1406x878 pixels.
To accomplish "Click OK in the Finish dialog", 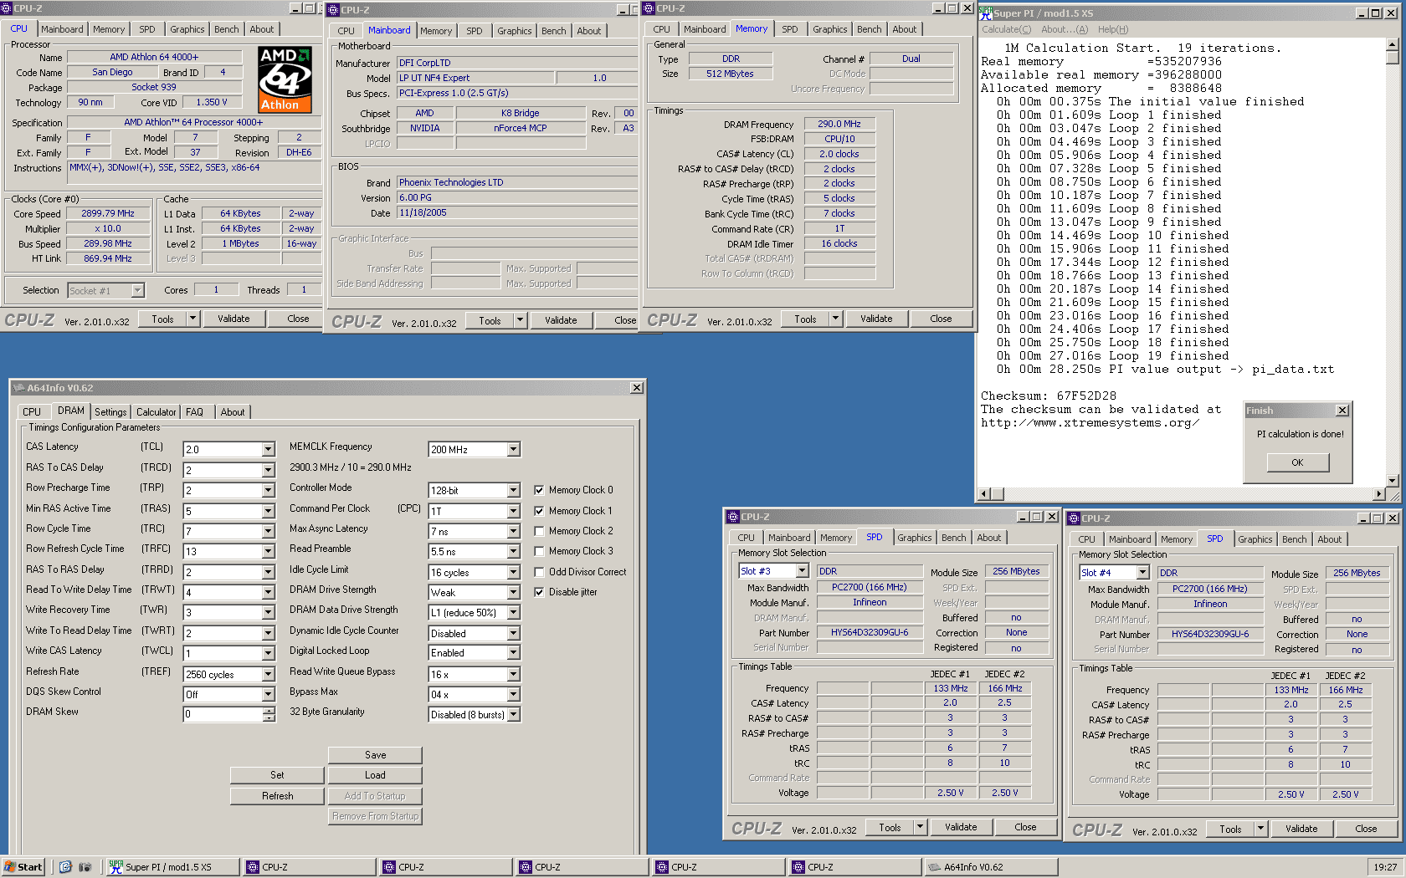I will tap(1297, 462).
